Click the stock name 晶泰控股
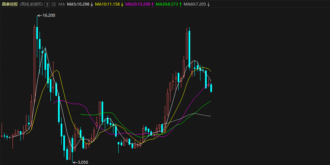Image resolution: width=330 pixels, height=165 pixels. 10,4
